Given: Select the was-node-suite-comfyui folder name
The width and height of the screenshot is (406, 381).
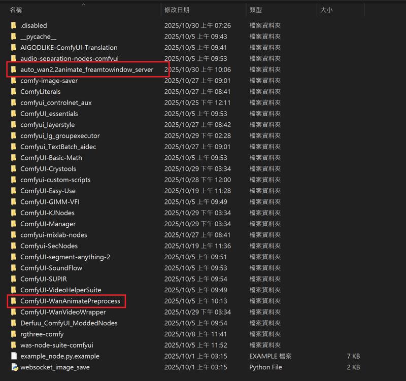Looking at the screenshot, I should [57, 345].
